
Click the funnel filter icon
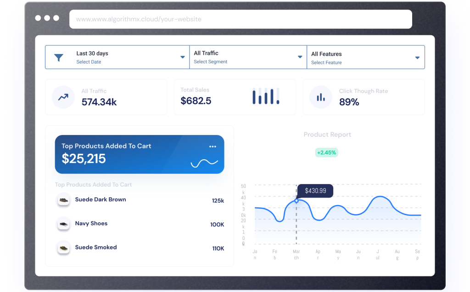59,57
